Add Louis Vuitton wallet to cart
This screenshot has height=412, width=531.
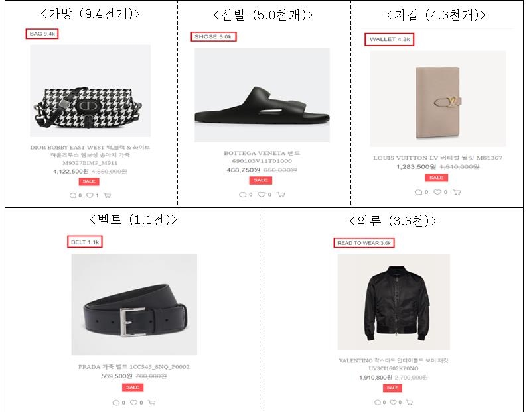[x=457, y=192]
